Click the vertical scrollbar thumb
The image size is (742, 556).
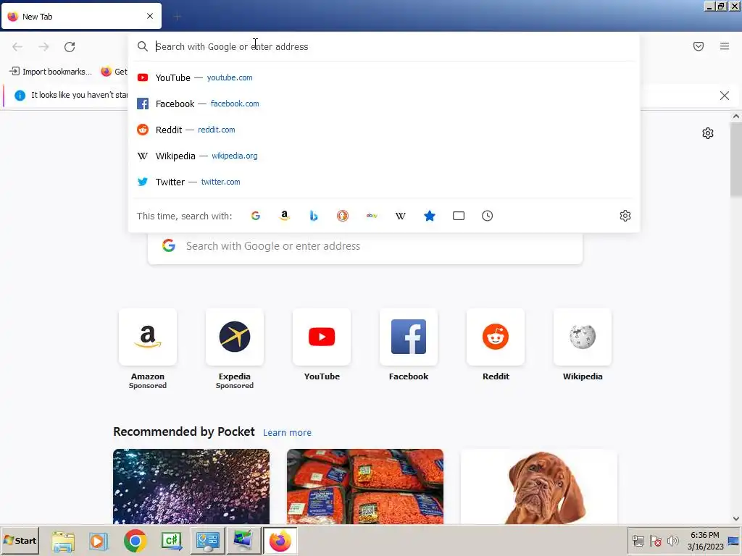click(x=736, y=159)
